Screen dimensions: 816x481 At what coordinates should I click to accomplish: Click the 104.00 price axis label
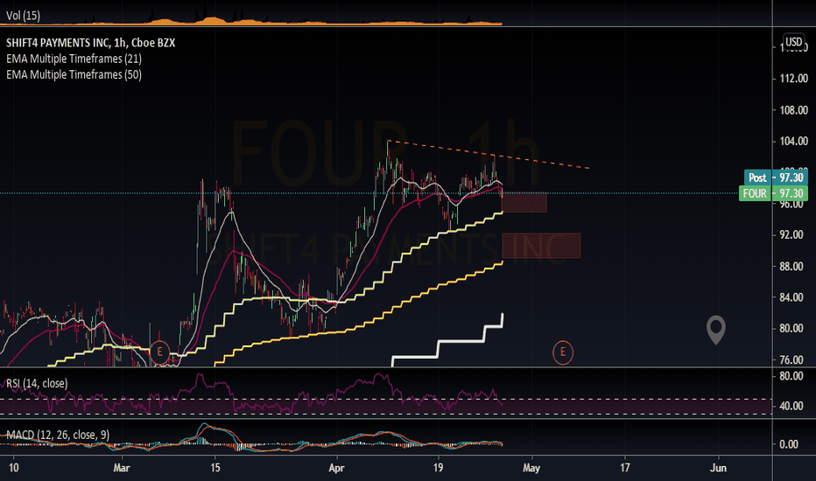click(793, 142)
